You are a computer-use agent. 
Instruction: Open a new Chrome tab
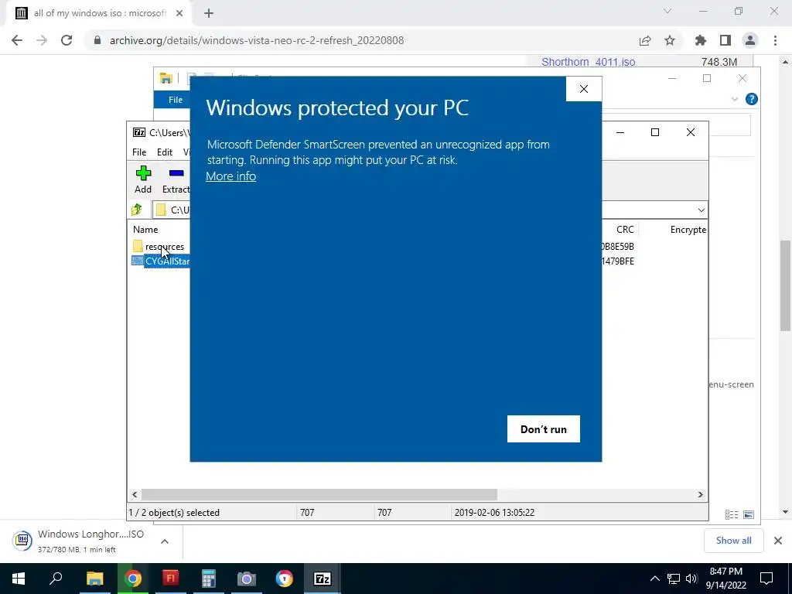click(209, 14)
